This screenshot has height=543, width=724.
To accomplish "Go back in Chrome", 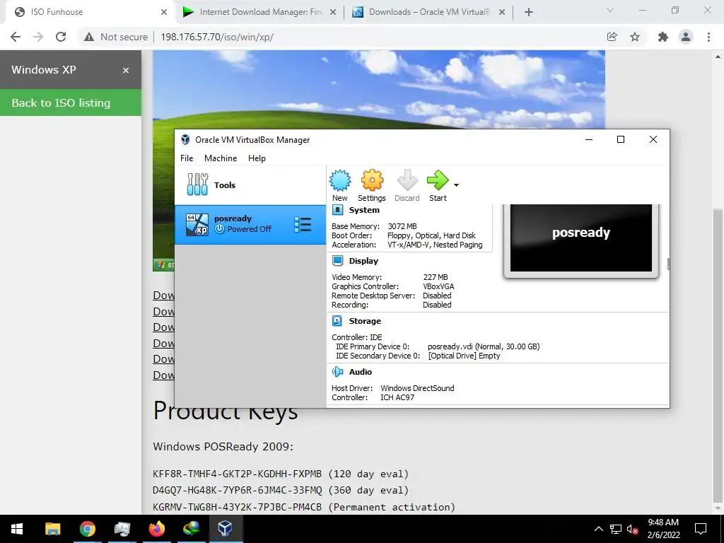I will 16,37.
